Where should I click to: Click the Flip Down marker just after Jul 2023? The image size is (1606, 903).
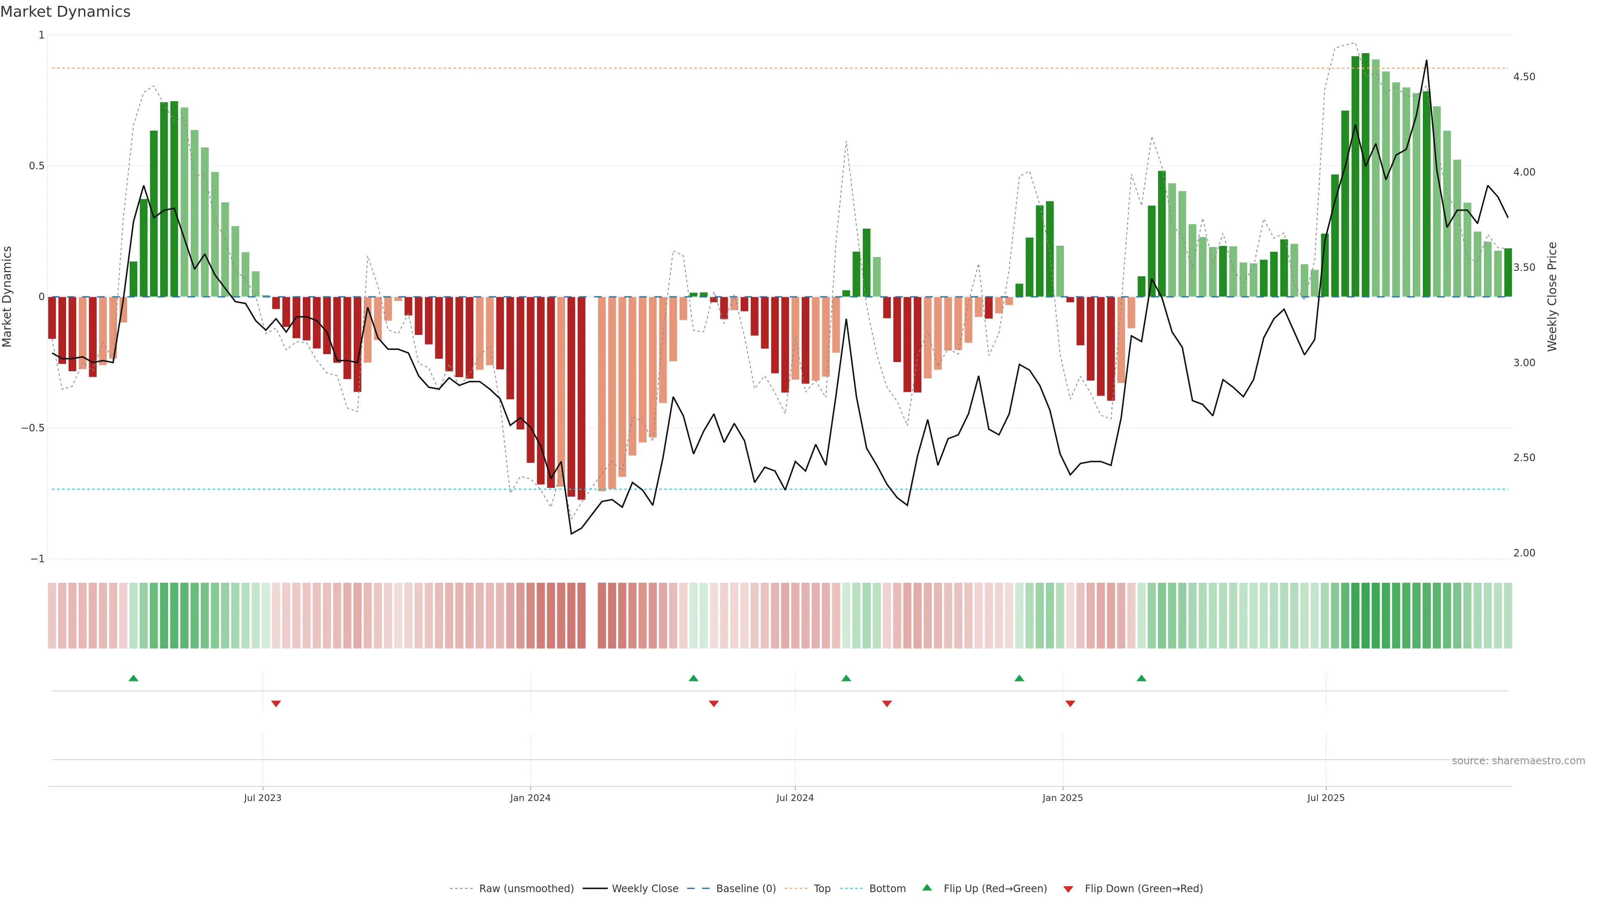[x=276, y=704]
